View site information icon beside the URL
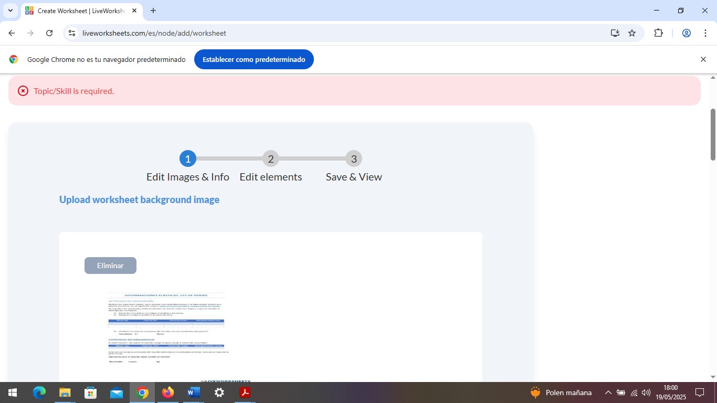Screen dimensions: 717x403 [72, 33]
